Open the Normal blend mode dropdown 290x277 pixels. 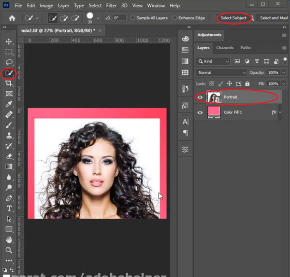221,72
